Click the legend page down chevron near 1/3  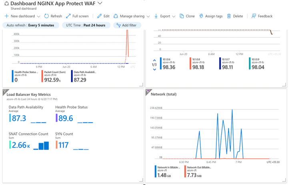pyautogui.click(x=154, y=70)
